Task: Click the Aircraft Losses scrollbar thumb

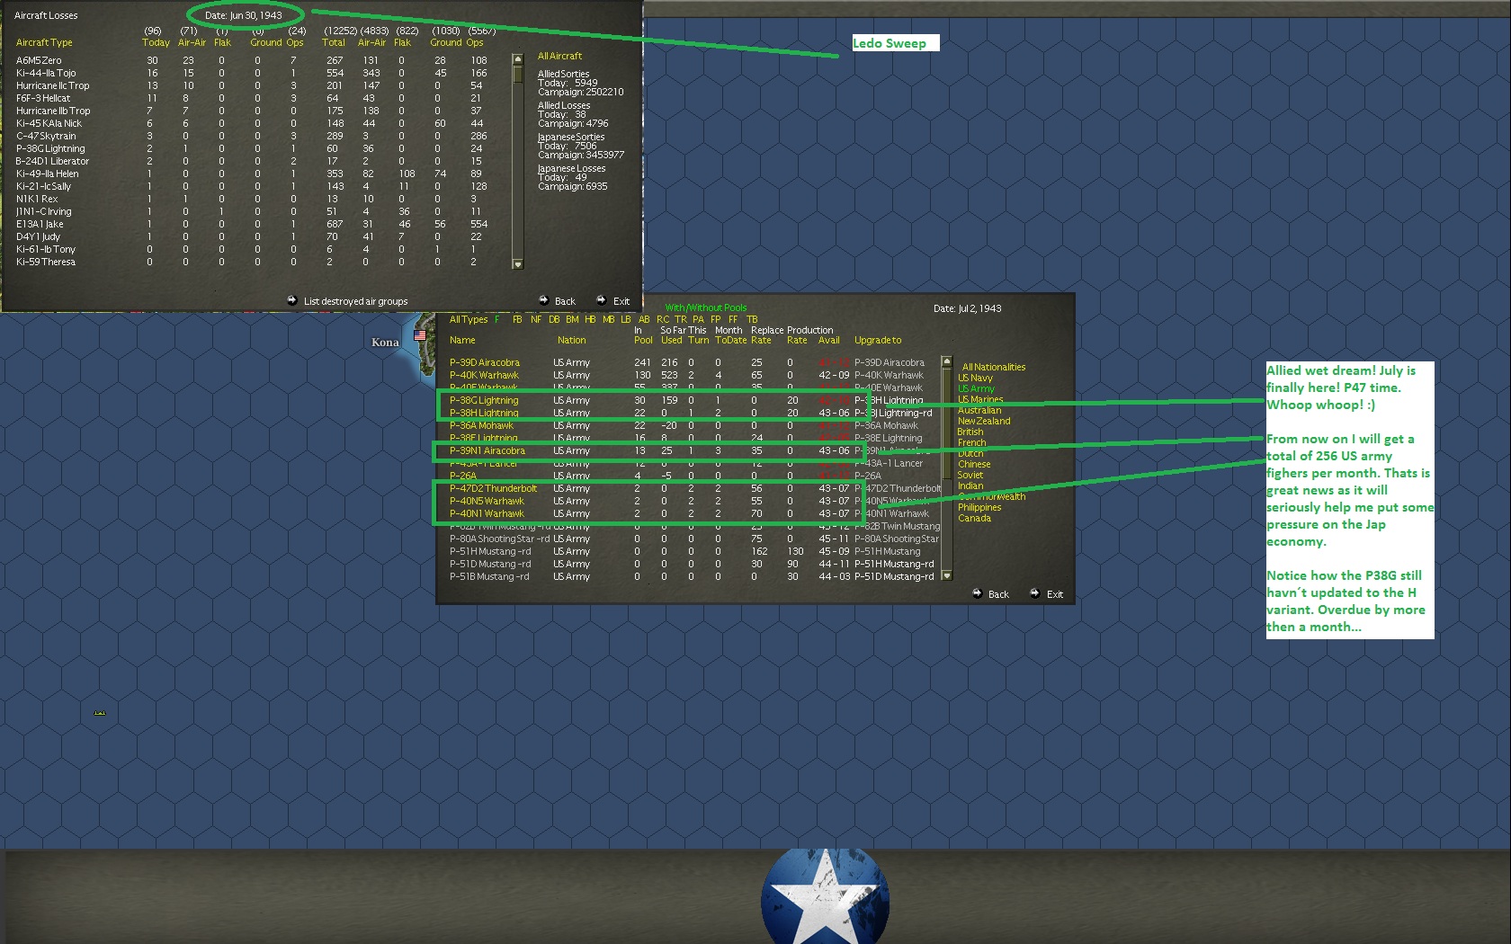Action: coord(517,75)
